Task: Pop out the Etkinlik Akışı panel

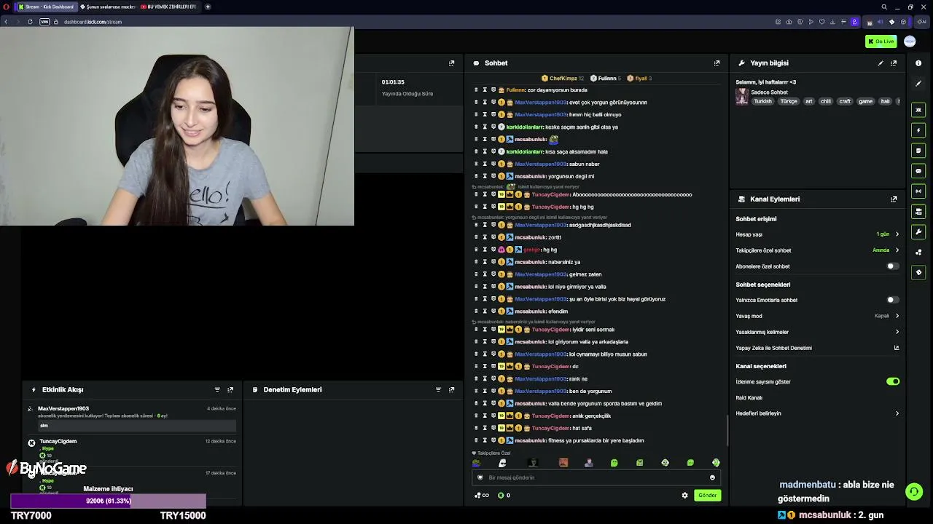Action: tap(230, 389)
